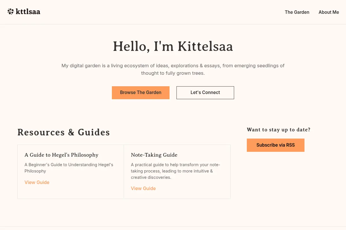Click the Browse The Garden button
This screenshot has height=230, width=346.
141,93
